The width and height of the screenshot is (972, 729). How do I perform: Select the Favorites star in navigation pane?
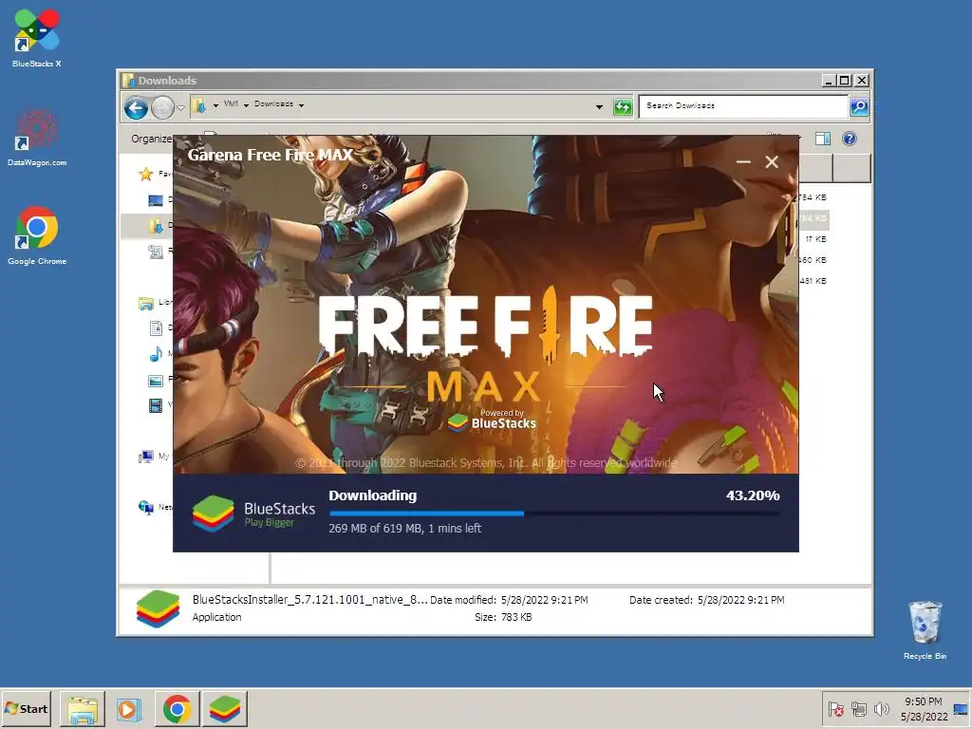[146, 175]
